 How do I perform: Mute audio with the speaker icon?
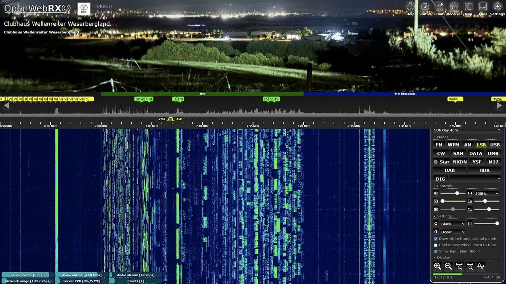pos(436,194)
